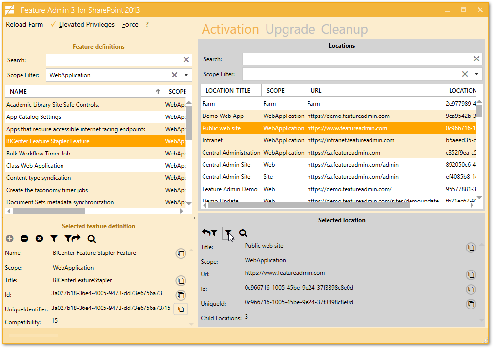Click the plus activate icon for feature definition
This screenshot has width=493, height=348.
[10, 239]
